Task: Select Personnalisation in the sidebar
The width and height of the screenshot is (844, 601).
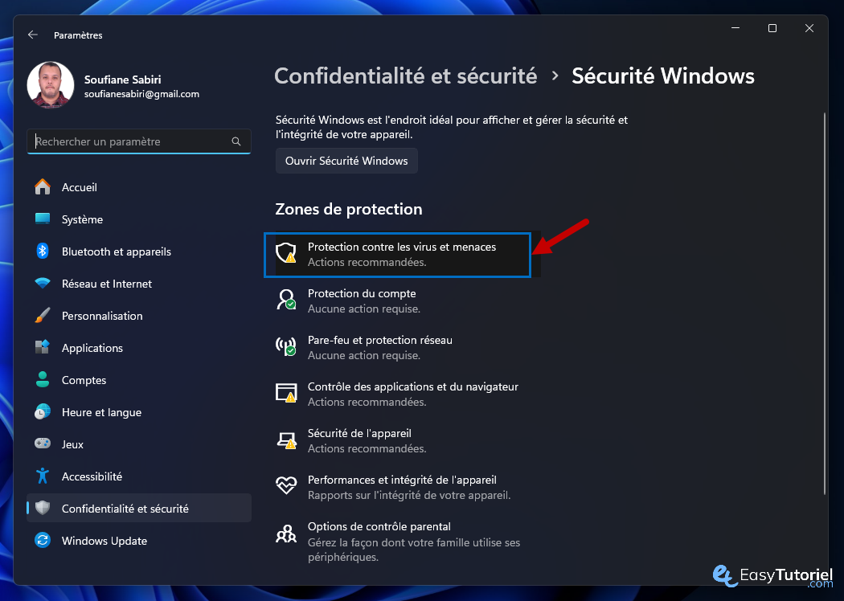Action: coord(102,316)
